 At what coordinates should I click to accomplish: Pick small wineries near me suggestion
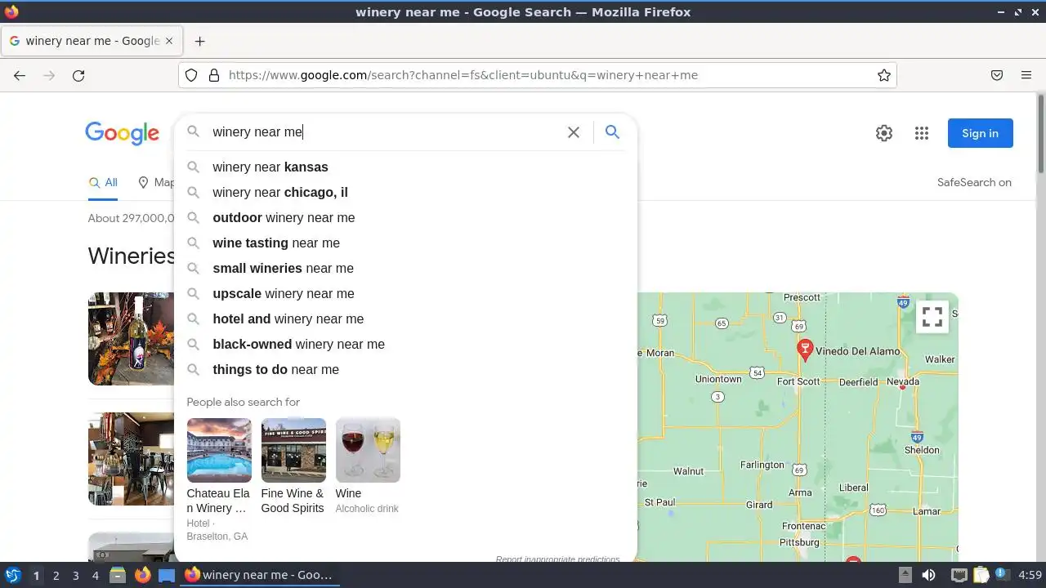[405, 268]
